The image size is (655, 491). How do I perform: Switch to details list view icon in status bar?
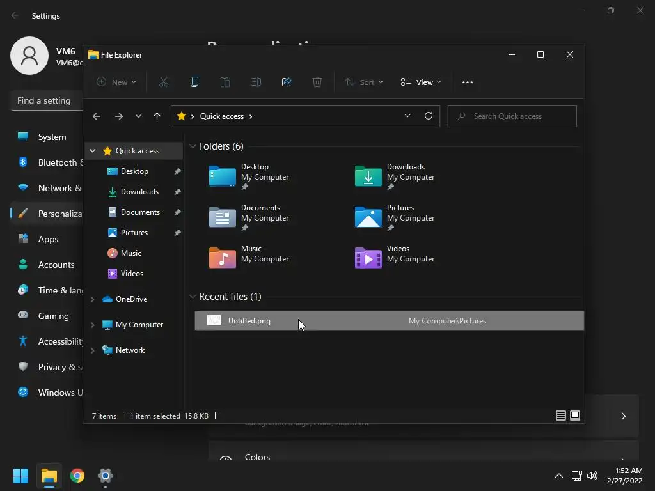tap(560, 416)
